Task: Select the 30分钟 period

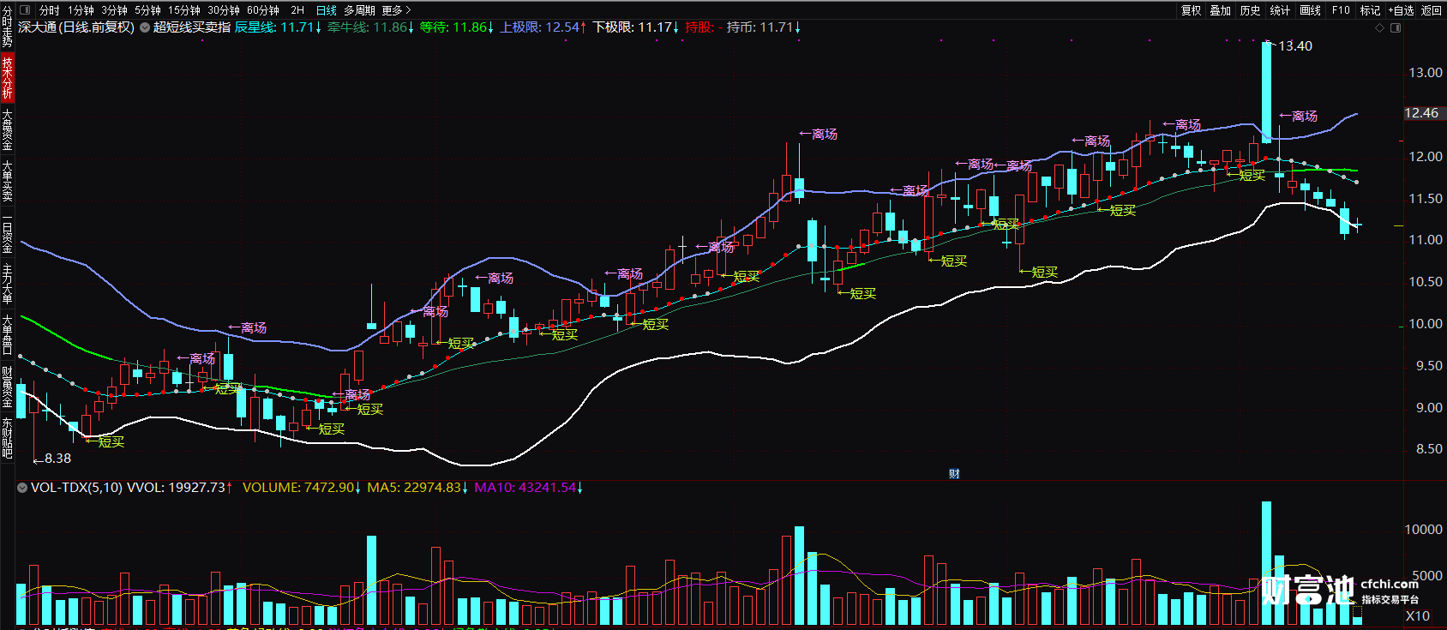Action: pos(224,10)
